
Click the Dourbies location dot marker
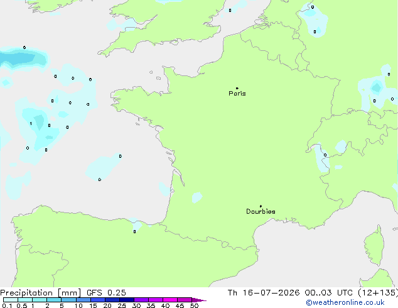pyautogui.click(x=261, y=206)
